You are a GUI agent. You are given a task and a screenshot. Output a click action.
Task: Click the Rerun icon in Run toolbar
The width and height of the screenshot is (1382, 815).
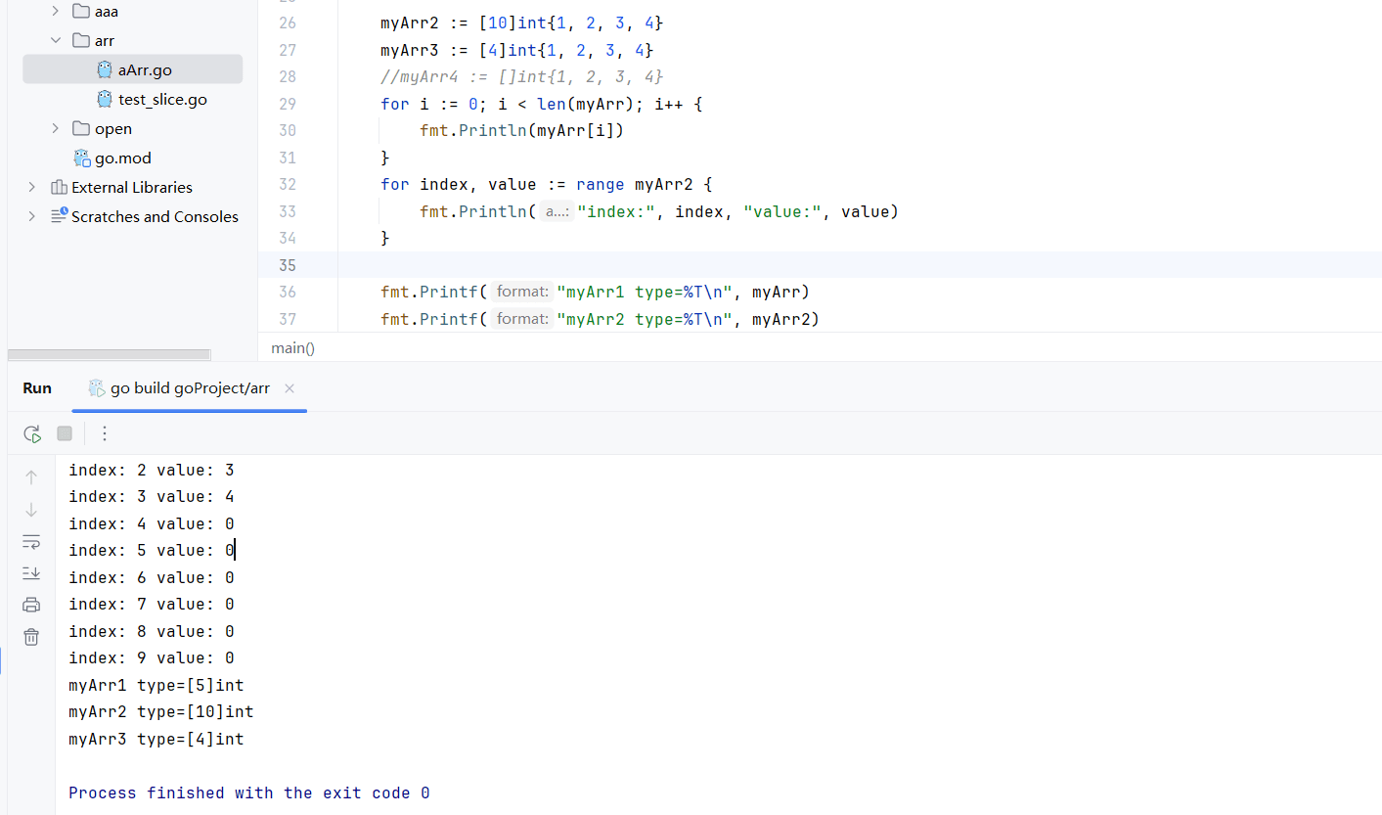pos(32,433)
